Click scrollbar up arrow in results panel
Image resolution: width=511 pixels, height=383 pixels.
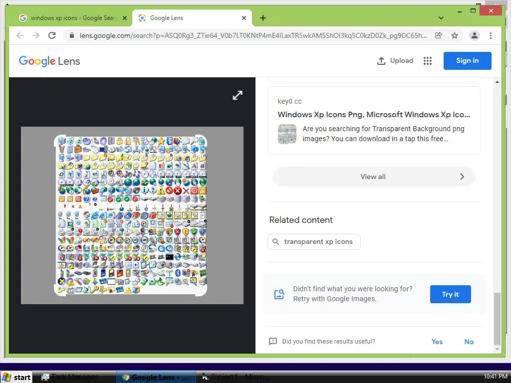[497, 82]
